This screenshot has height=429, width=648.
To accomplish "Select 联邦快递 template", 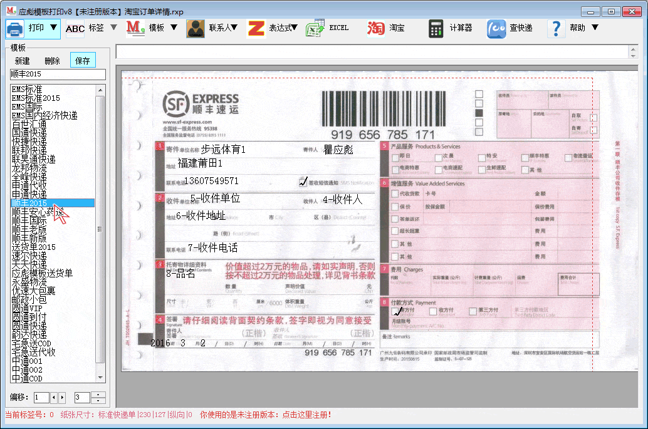I will click(x=29, y=151).
